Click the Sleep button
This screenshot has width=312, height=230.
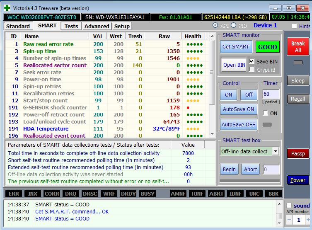298,80
